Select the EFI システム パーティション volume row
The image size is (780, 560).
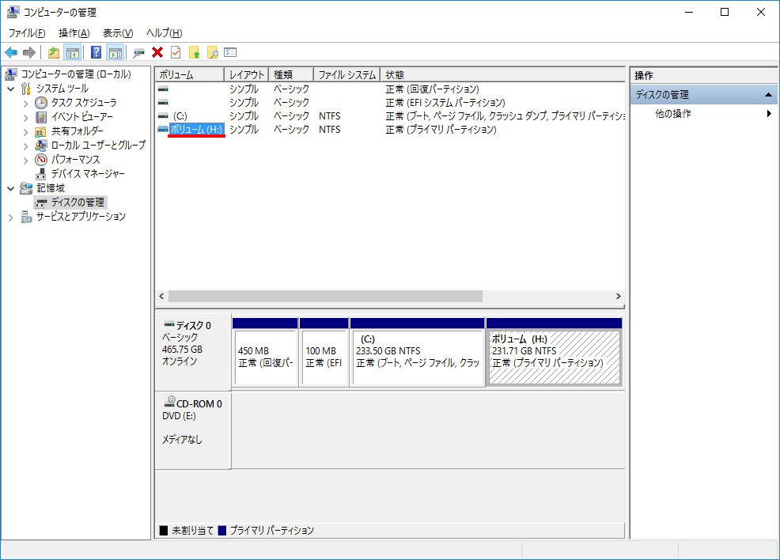[x=390, y=103]
